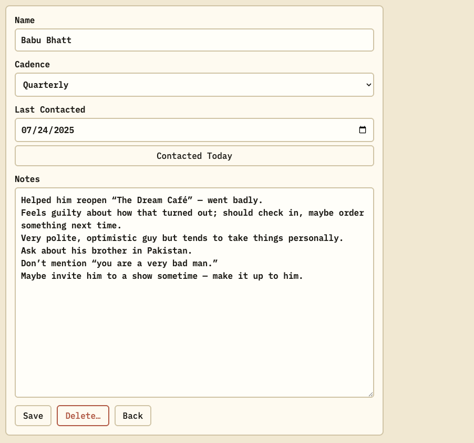Place cursor on "Ask about his brother in Pakistan" line
Screen dimensions: 474x443
click(x=106, y=250)
